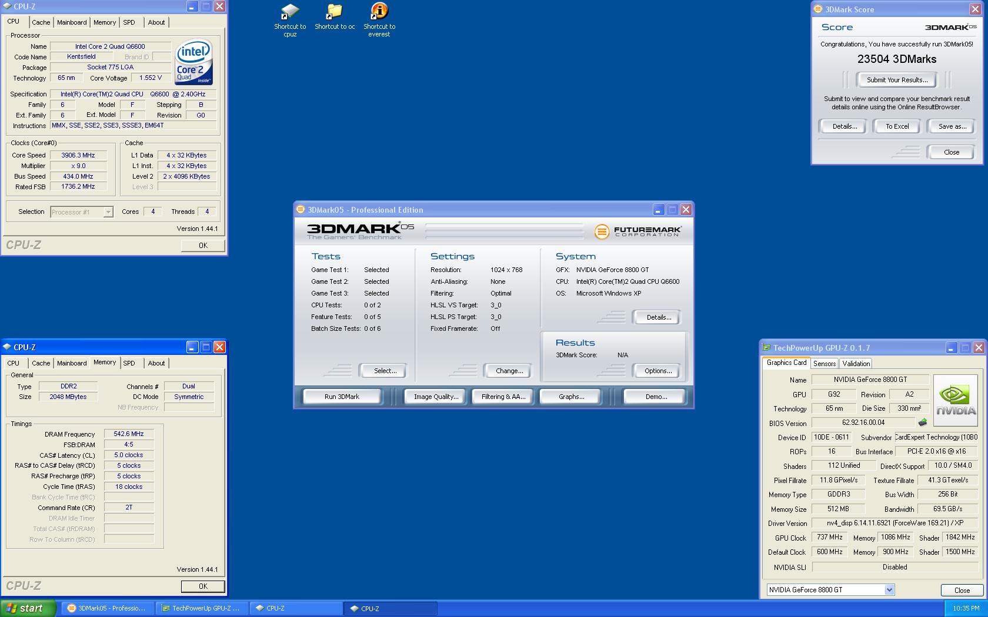Image resolution: width=988 pixels, height=617 pixels.
Task: Open Memory tab in top CPU-Z window
Action: point(105,22)
